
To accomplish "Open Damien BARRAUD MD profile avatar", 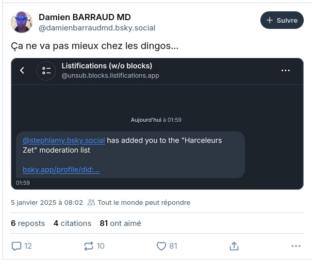I will tap(22, 22).
